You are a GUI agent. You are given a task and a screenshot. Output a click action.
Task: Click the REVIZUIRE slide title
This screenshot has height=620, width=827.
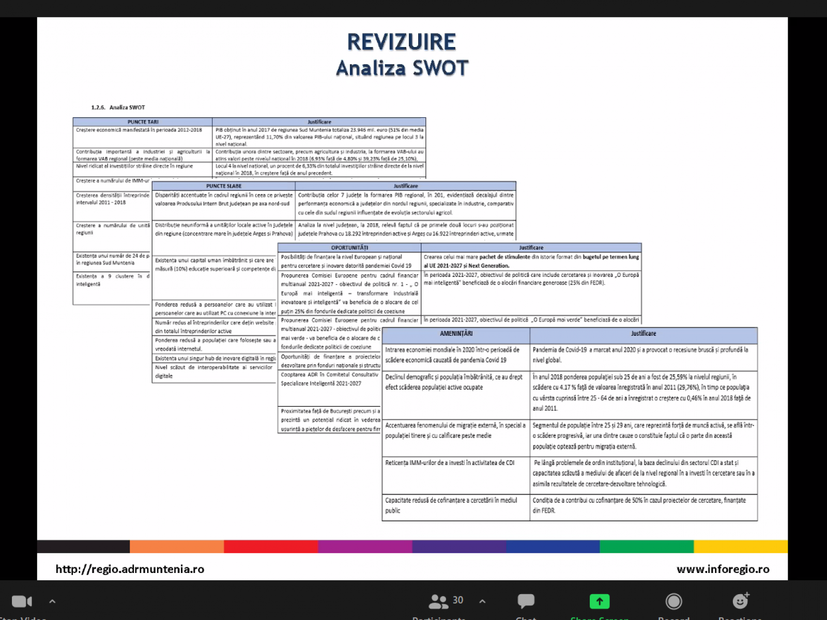pos(402,42)
